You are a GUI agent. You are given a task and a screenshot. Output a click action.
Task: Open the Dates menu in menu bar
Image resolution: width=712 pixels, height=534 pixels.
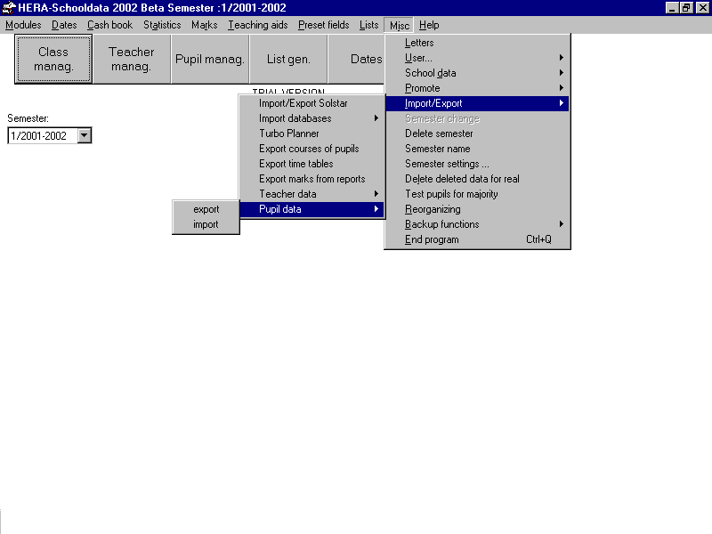pyautogui.click(x=64, y=25)
